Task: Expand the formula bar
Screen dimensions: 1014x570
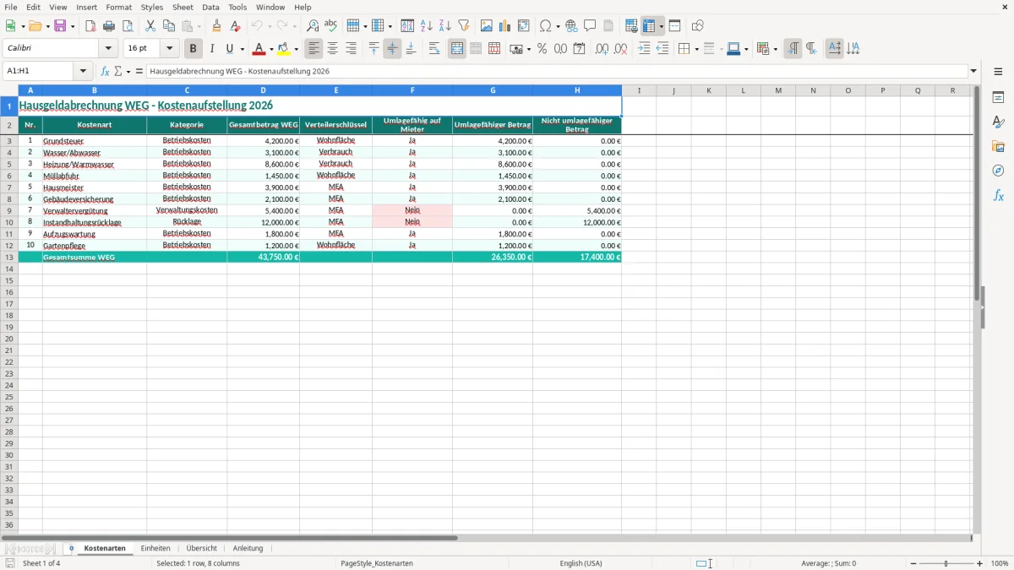Action: click(973, 71)
